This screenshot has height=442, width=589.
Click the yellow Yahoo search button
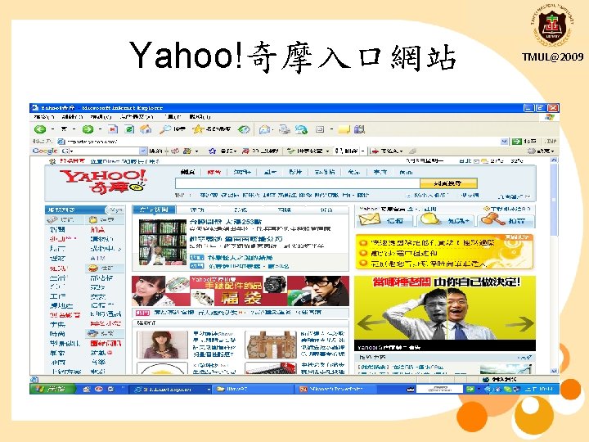(448, 183)
